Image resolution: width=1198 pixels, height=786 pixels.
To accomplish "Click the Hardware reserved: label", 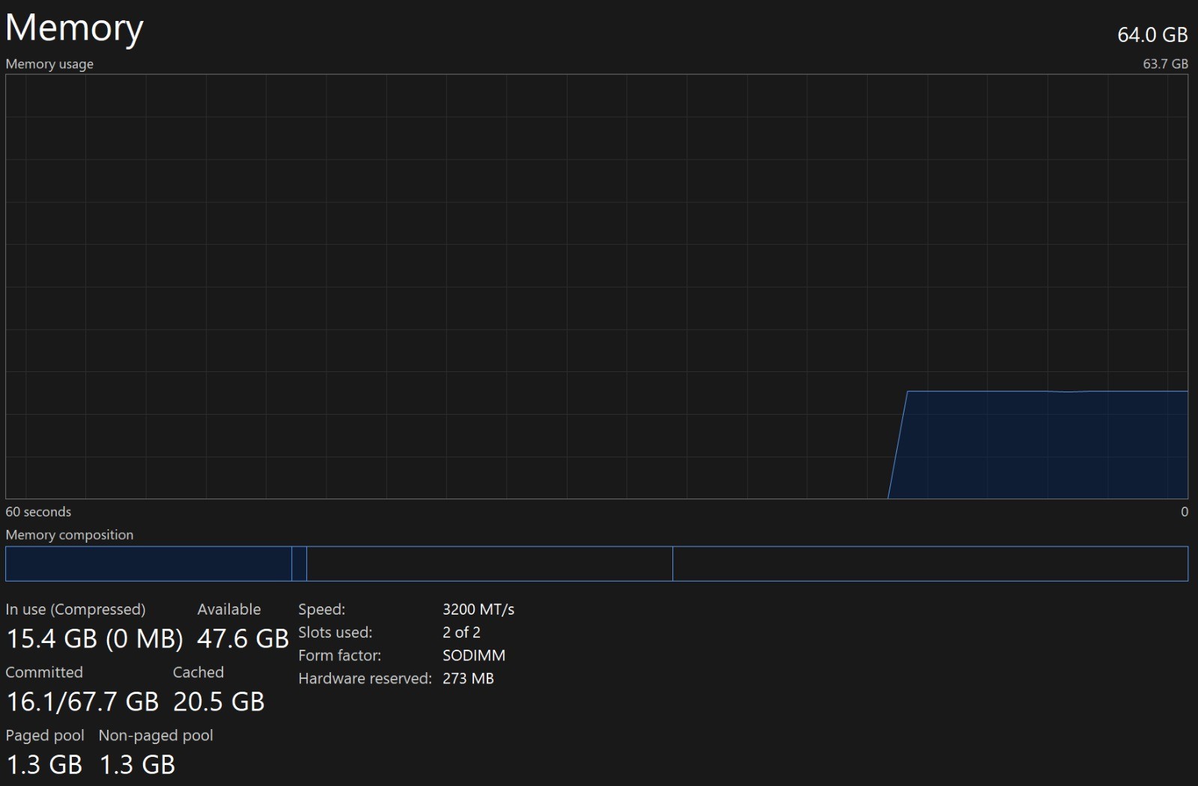I will click(365, 679).
